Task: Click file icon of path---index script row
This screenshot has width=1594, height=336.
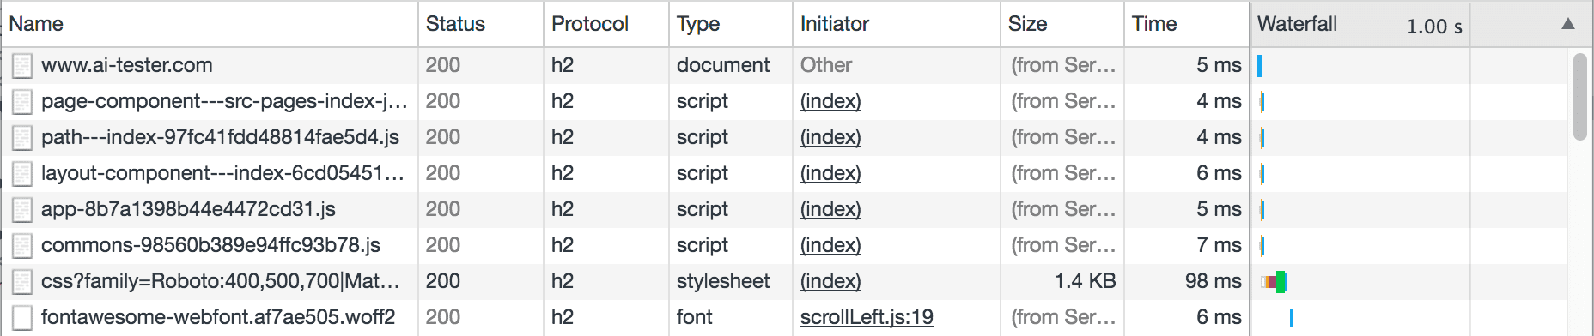Action: tap(23, 138)
